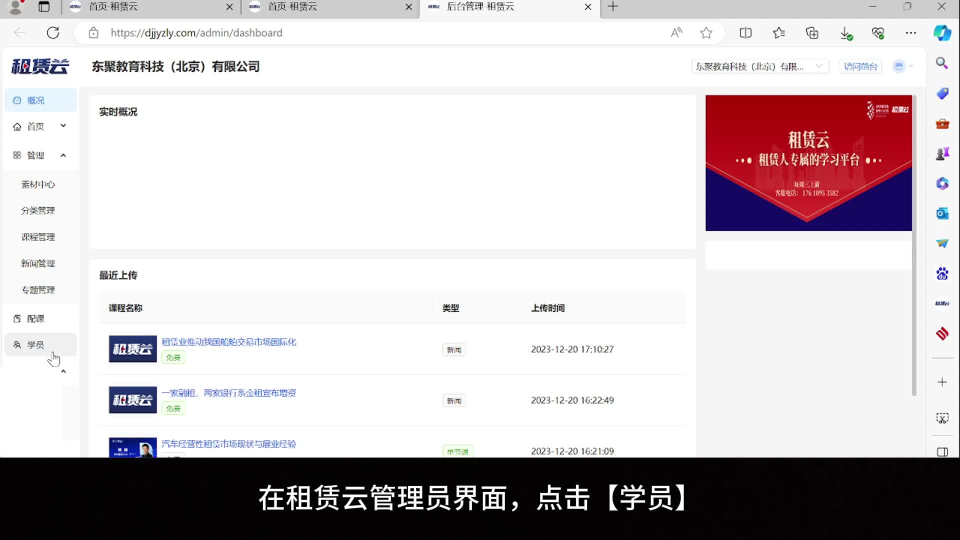Click thumbnail of 一家融租 news row

tap(132, 400)
